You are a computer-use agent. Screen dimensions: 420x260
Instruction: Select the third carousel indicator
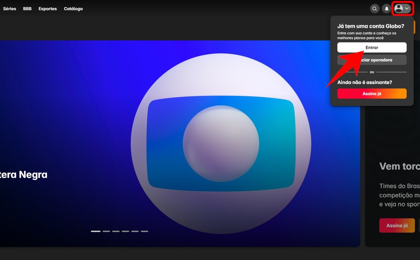[x=116, y=231]
